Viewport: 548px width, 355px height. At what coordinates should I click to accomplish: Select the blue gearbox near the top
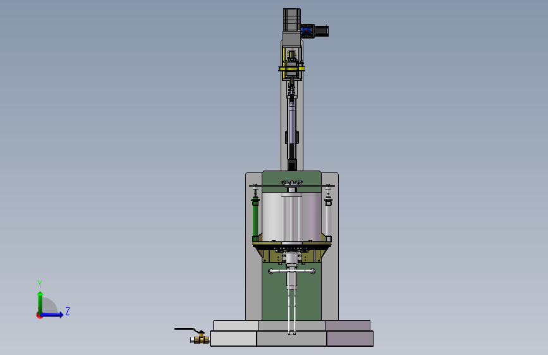click(308, 31)
